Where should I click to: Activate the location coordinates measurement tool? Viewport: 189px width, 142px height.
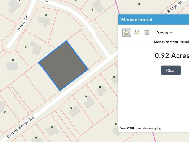point(146,32)
